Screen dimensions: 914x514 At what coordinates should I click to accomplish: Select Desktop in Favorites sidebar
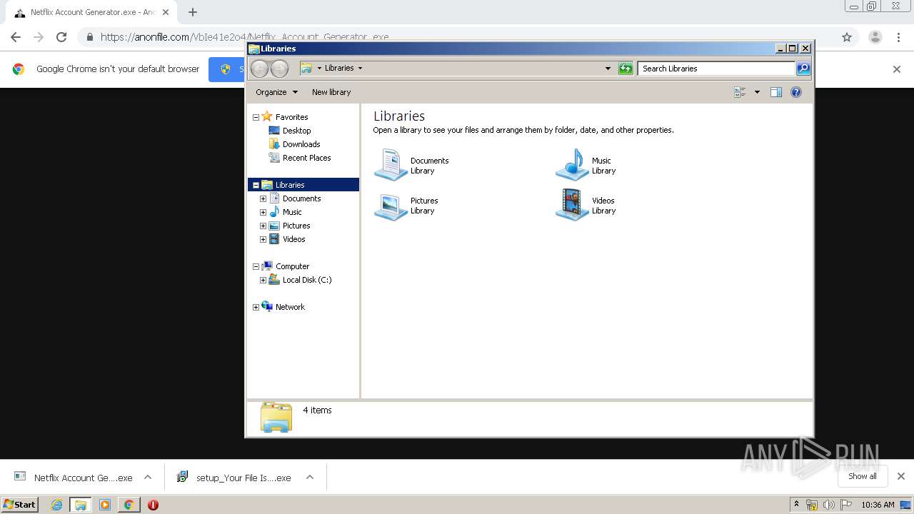pos(296,131)
